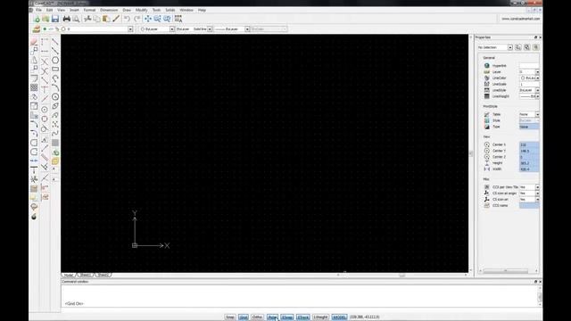Open a drawing with the folder icon
This screenshot has width=571, height=321.
coord(46,19)
